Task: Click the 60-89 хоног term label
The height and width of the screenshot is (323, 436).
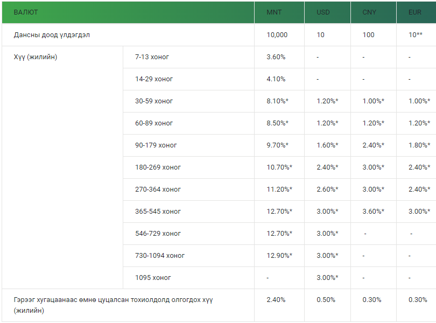Action: [x=154, y=123]
